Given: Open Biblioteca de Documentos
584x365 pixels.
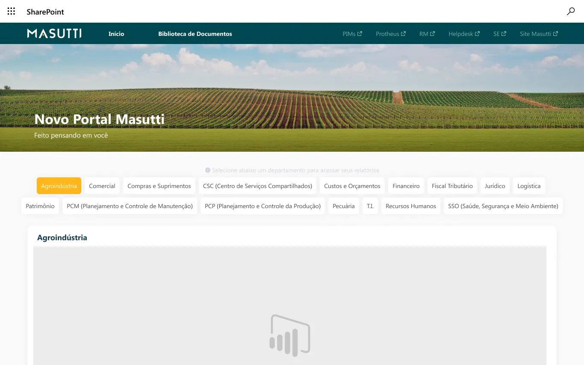Looking at the screenshot, I should (x=195, y=34).
